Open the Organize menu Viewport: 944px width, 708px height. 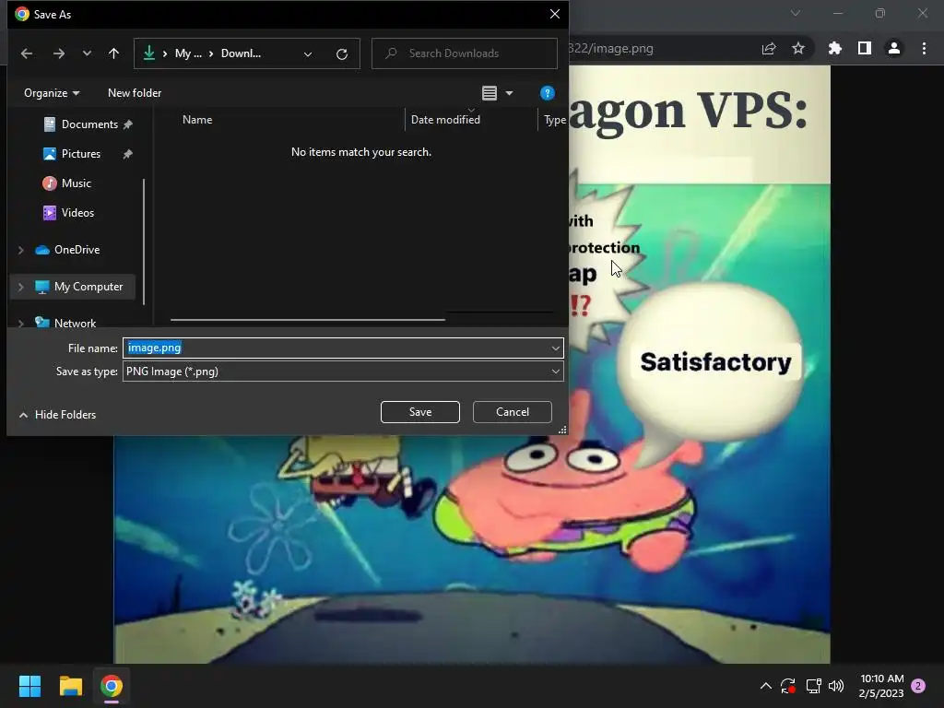point(52,93)
